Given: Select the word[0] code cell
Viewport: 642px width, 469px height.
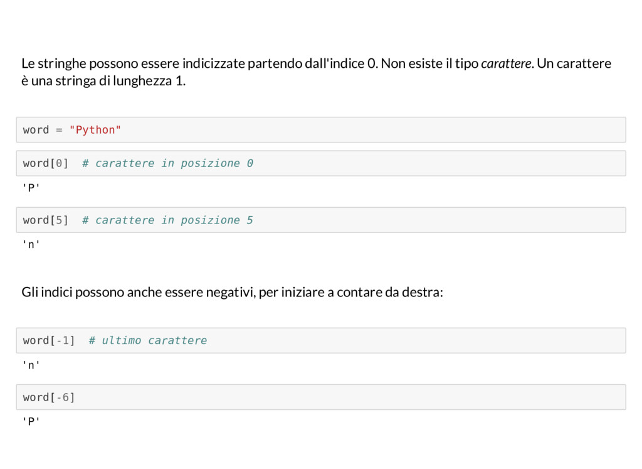Looking at the screenshot, I should pos(321,163).
